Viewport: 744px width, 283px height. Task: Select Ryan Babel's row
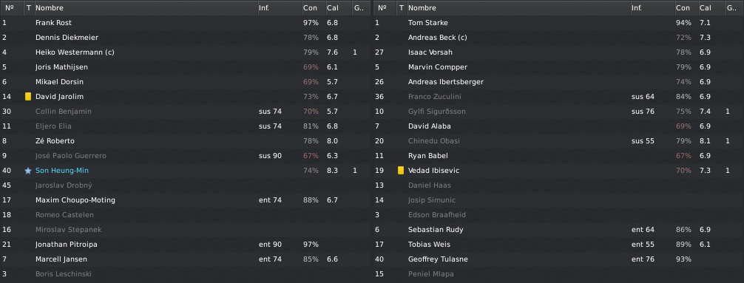pyautogui.click(x=558, y=155)
